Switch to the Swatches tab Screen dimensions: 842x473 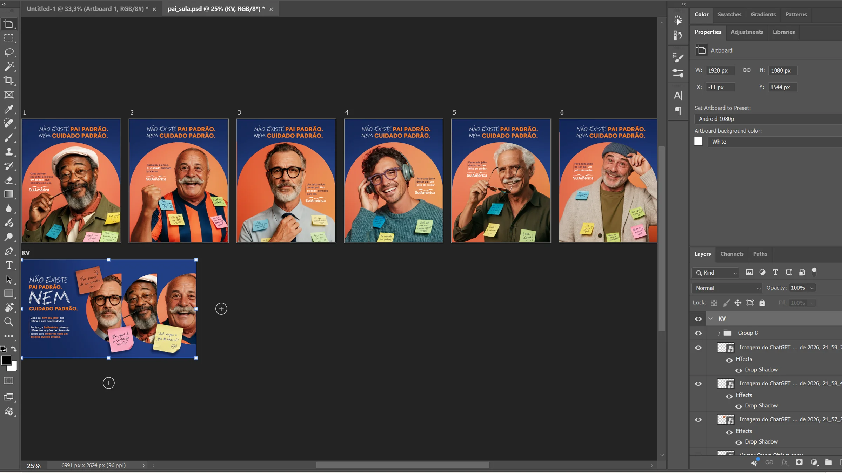[x=729, y=14]
